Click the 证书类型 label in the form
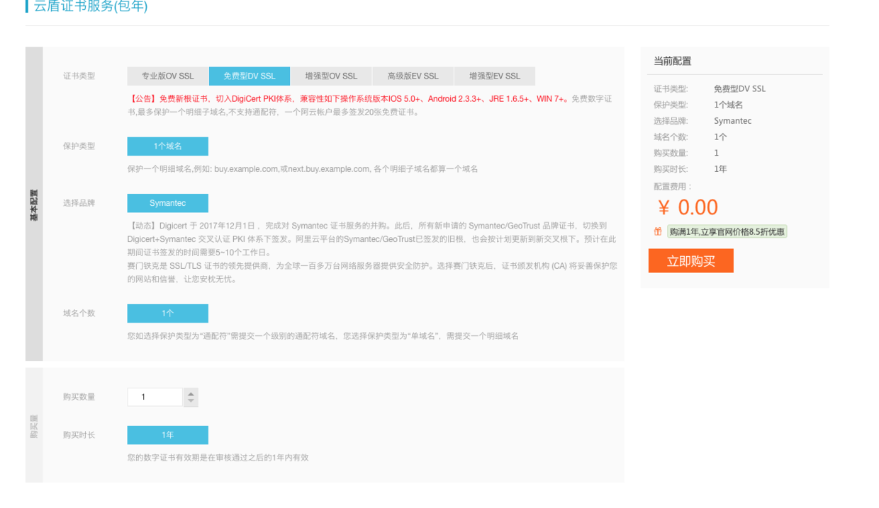This screenshot has width=879, height=508. (79, 76)
